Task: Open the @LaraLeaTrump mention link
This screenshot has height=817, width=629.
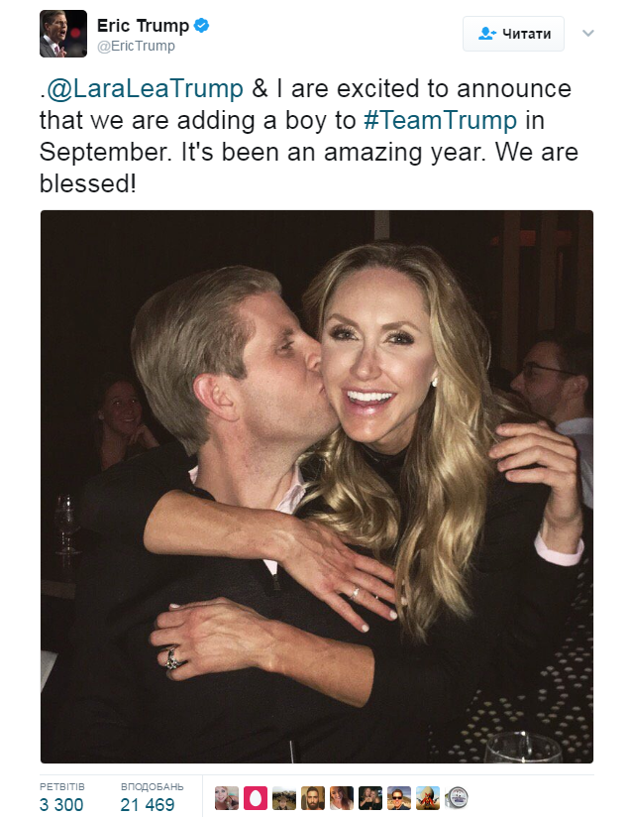Action: click(146, 88)
